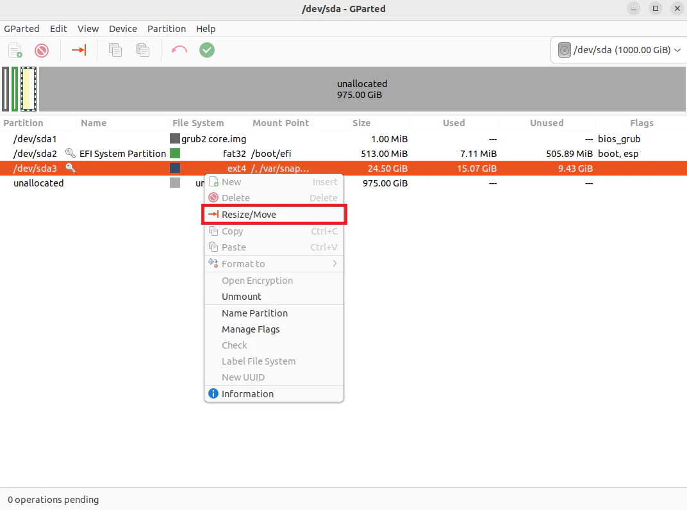Screen dimensions: 687x510
Task: Open the Partition menu
Action: click(167, 28)
